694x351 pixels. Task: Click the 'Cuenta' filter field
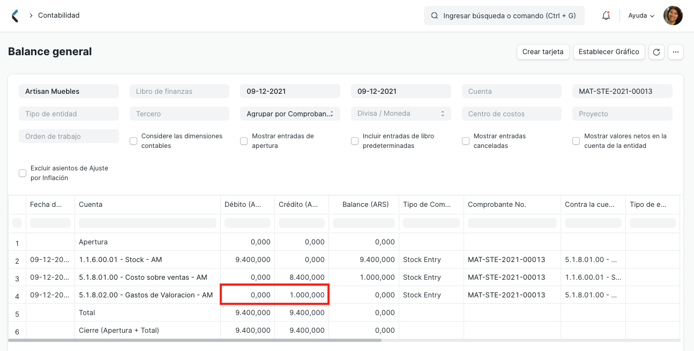click(x=511, y=91)
